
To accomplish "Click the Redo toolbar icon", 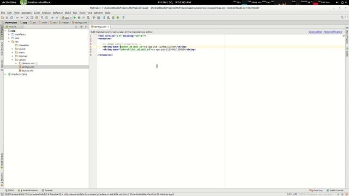I will pyautogui.click(x=22, y=17).
